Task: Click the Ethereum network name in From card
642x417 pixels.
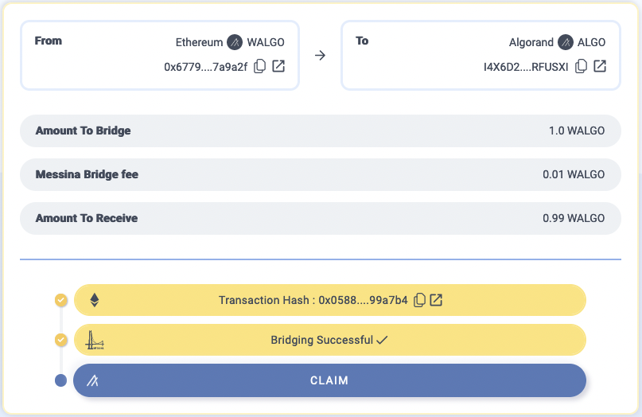Action: (x=199, y=42)
